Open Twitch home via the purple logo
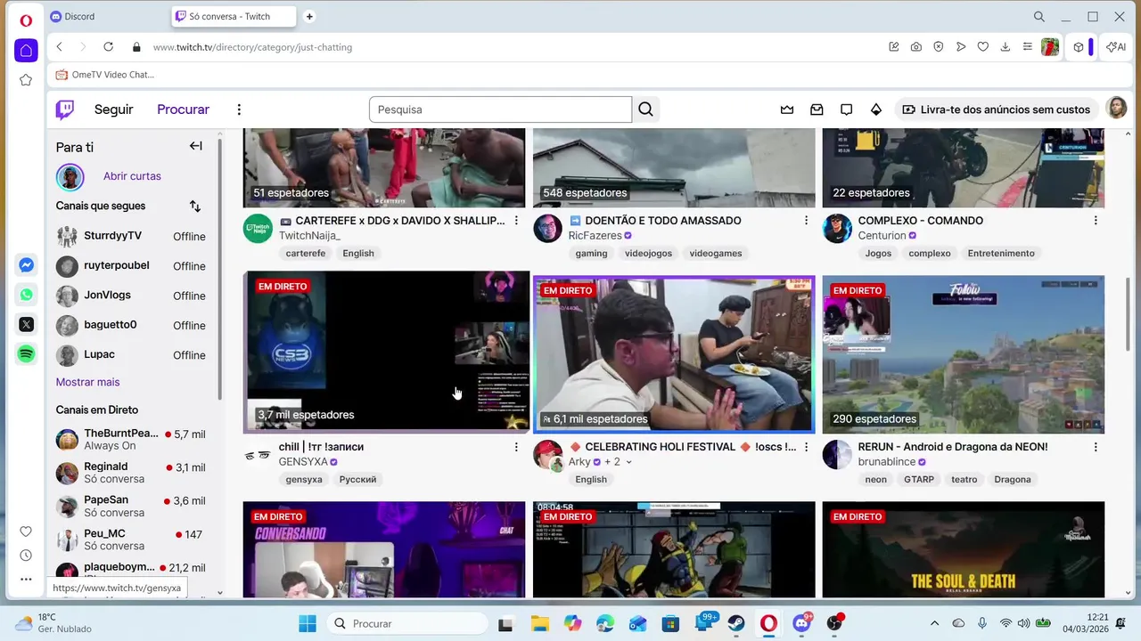The height and width of the screenshot is (641, 1141). (x=65, y=110)
